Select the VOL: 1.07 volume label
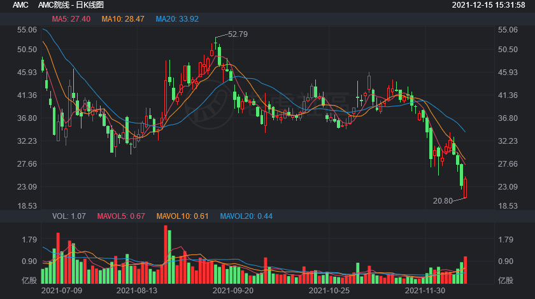This screenshot has height=299, width=535. [x=69, y=216]
